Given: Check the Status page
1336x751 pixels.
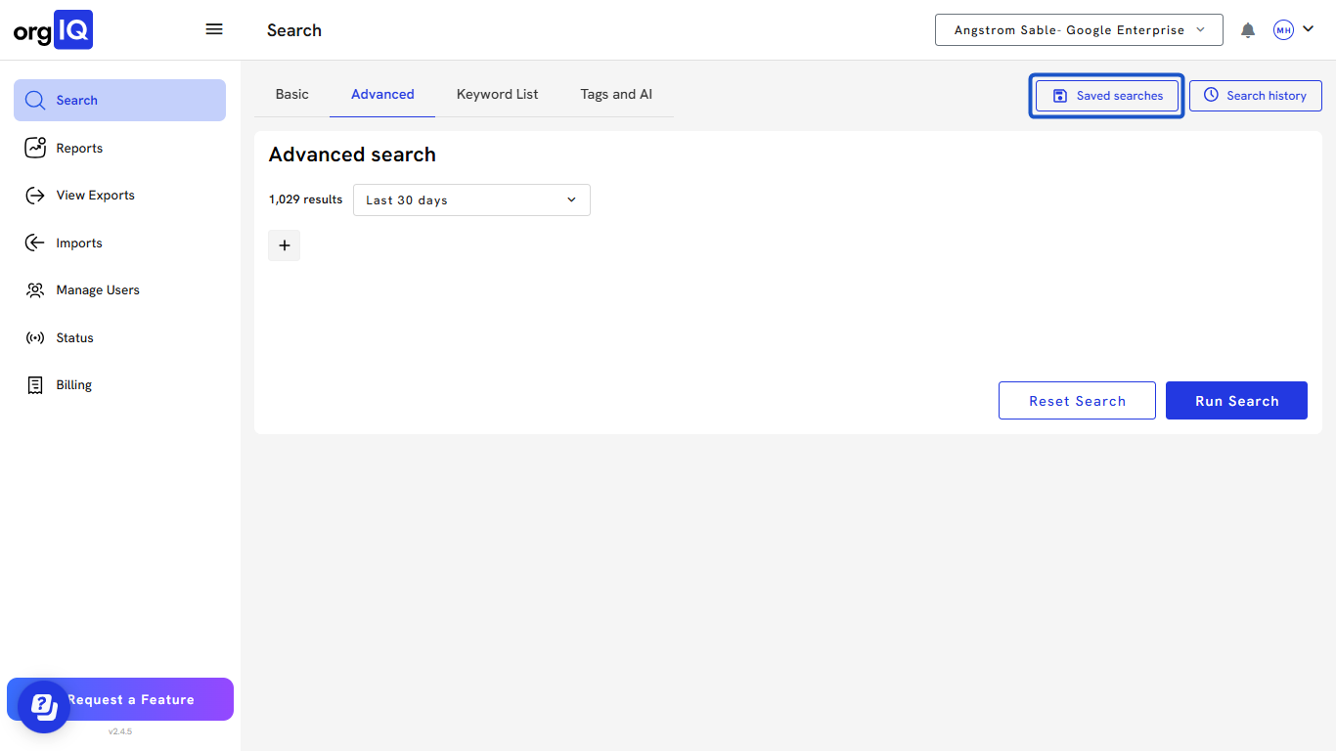Looking at the screenshot, I should coord(74,338).
